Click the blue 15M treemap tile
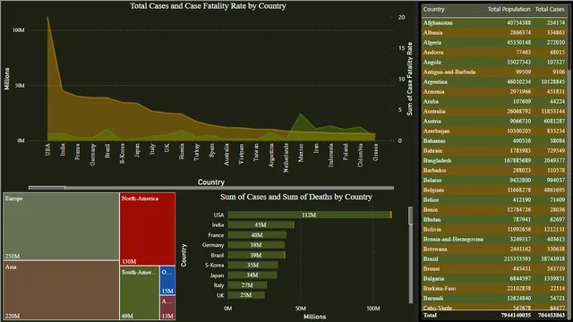 point(167,281)
